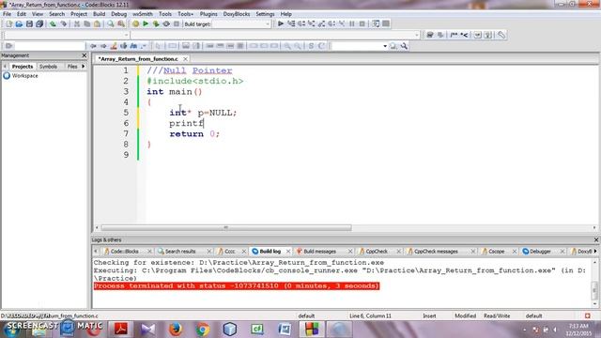This screenshot has height=338, width=601.
Task: Expand the search text combo box arrow
Action: point(385,46)
